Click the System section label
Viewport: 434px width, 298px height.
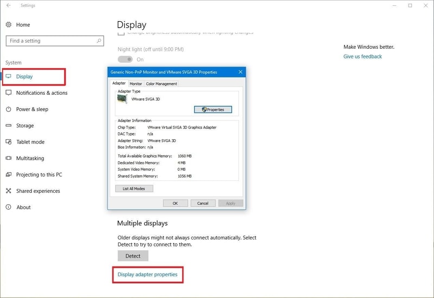13,63
